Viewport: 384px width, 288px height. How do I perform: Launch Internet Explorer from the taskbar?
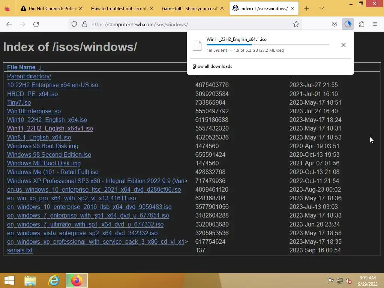54,280
